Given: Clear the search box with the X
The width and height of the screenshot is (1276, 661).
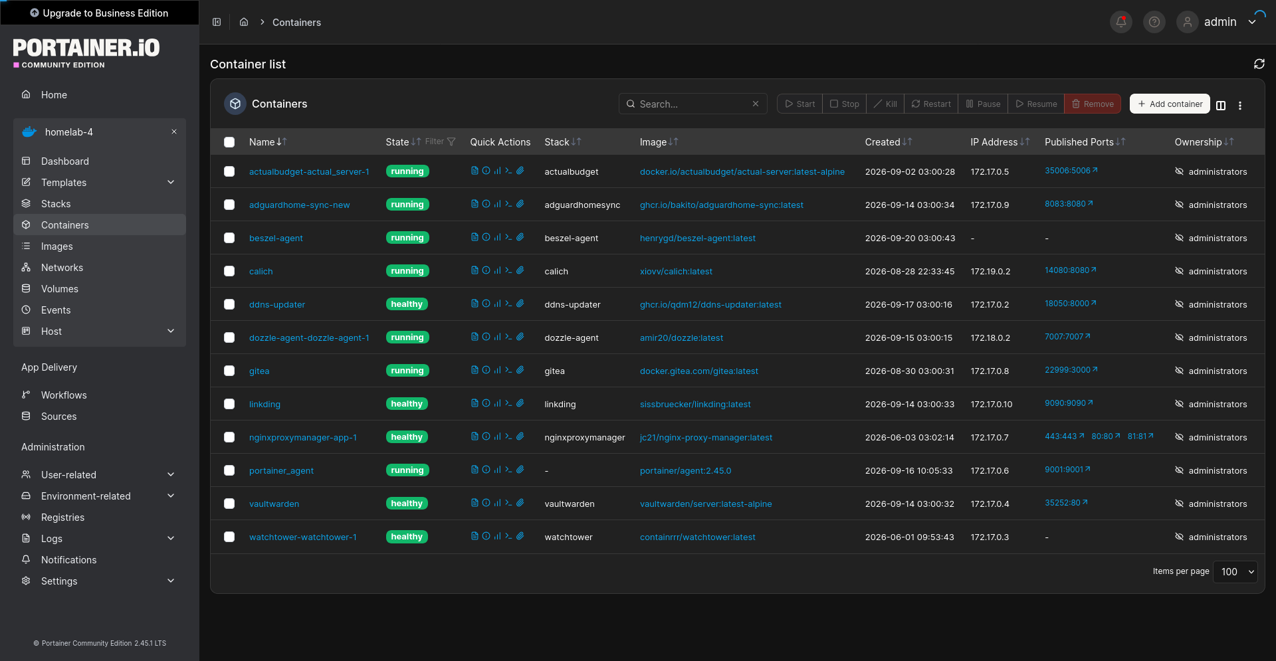Looking at the screenshot, I should (x=756, y=104).
